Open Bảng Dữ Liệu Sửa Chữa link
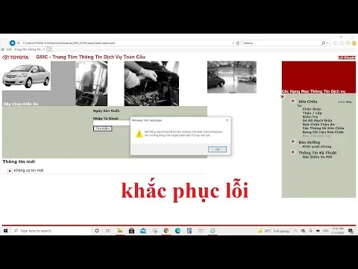Screen dimensions: 358x269 click(323, 132)
